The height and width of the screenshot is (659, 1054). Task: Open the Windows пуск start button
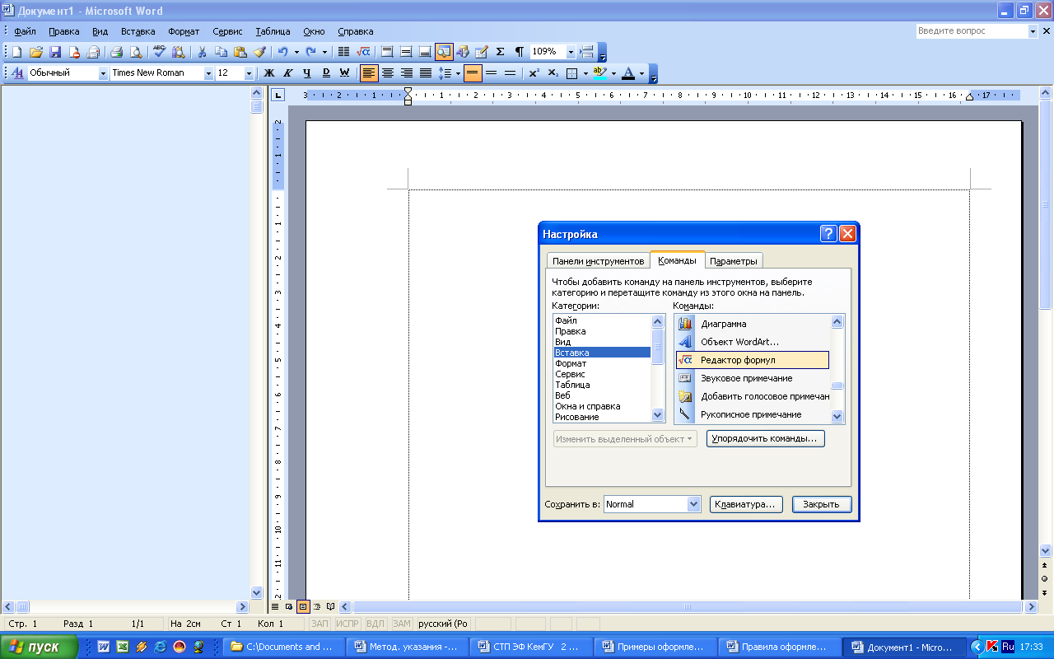coord(39,647)
